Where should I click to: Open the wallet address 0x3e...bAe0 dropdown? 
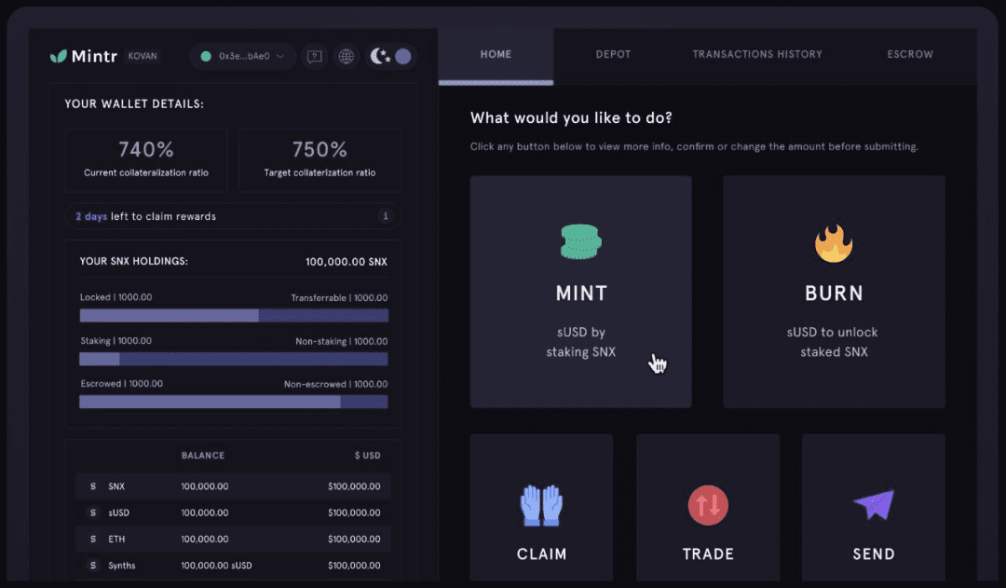[x=243, y=57]
